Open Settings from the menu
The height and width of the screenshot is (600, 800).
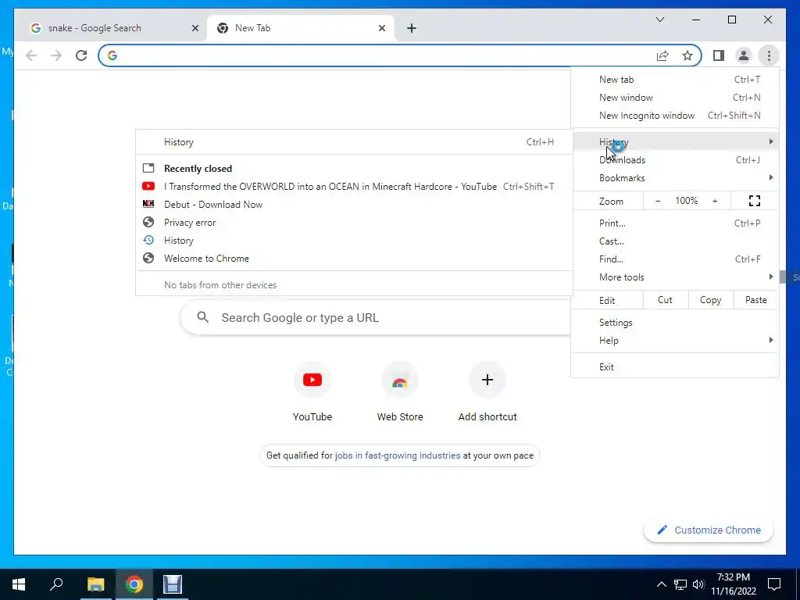(x=675, y=323)
